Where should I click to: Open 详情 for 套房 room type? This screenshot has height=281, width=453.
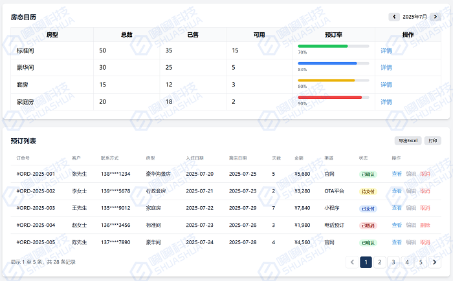click(386, 85)
